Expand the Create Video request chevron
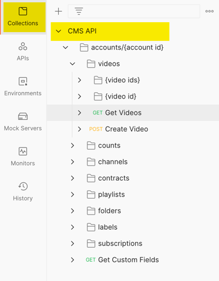The image size is (219, 281). point(79,129)
